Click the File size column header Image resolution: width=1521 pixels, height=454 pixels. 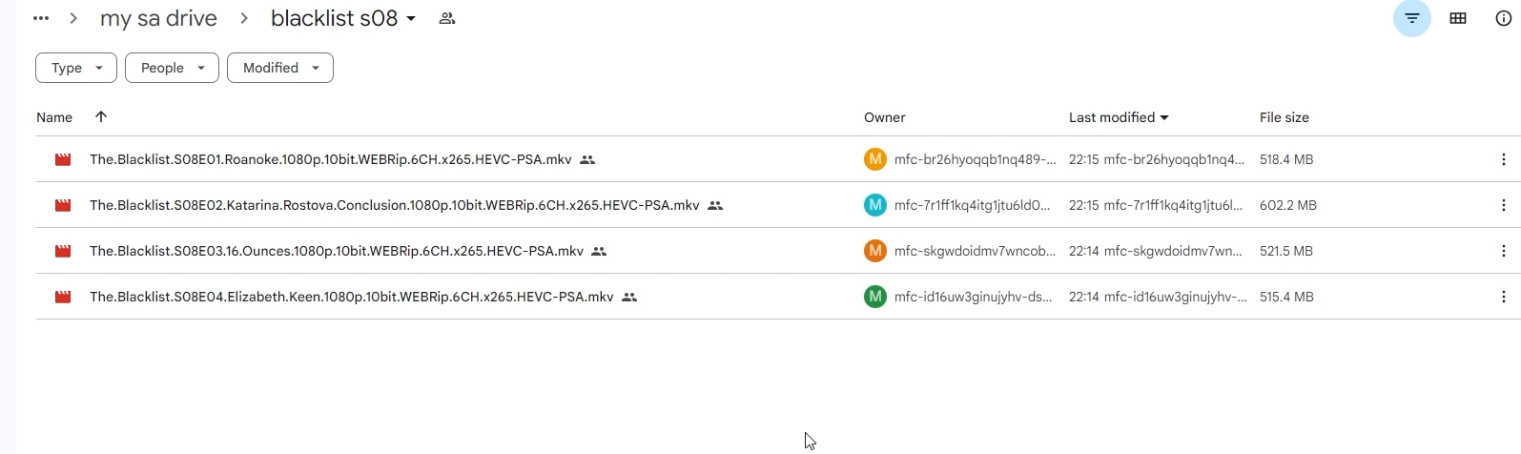tap(1285, 117)
